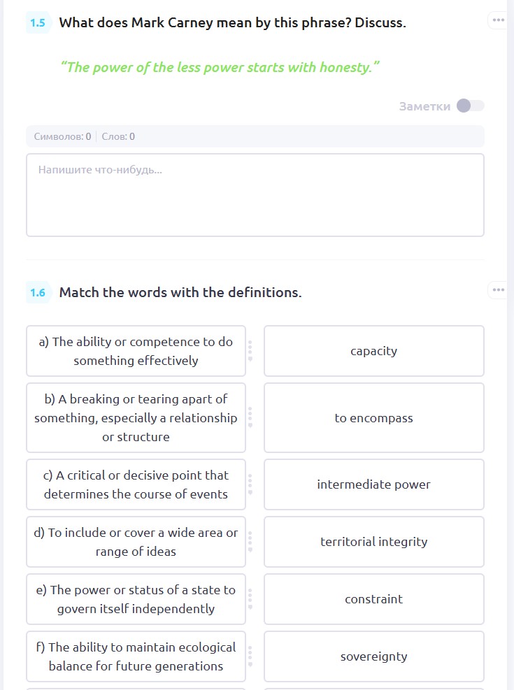The height and width of the screenshot is (690, 514).
Task: Select the 'constraint' word card
Action: [x=373, y=599]
